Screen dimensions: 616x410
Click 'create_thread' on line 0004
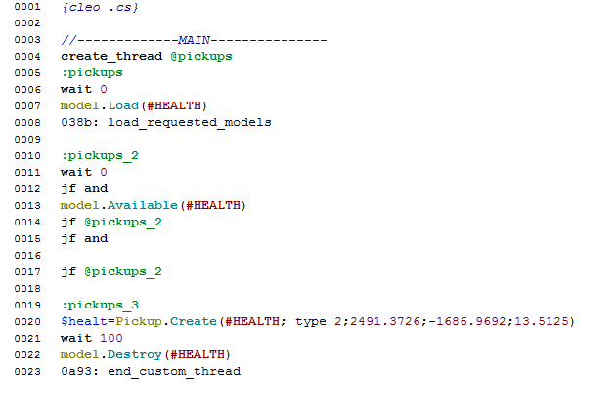(111, 56)
